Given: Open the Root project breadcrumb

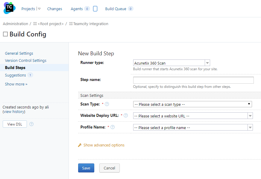Looking at the screenshot, I should tap(51, 24).
